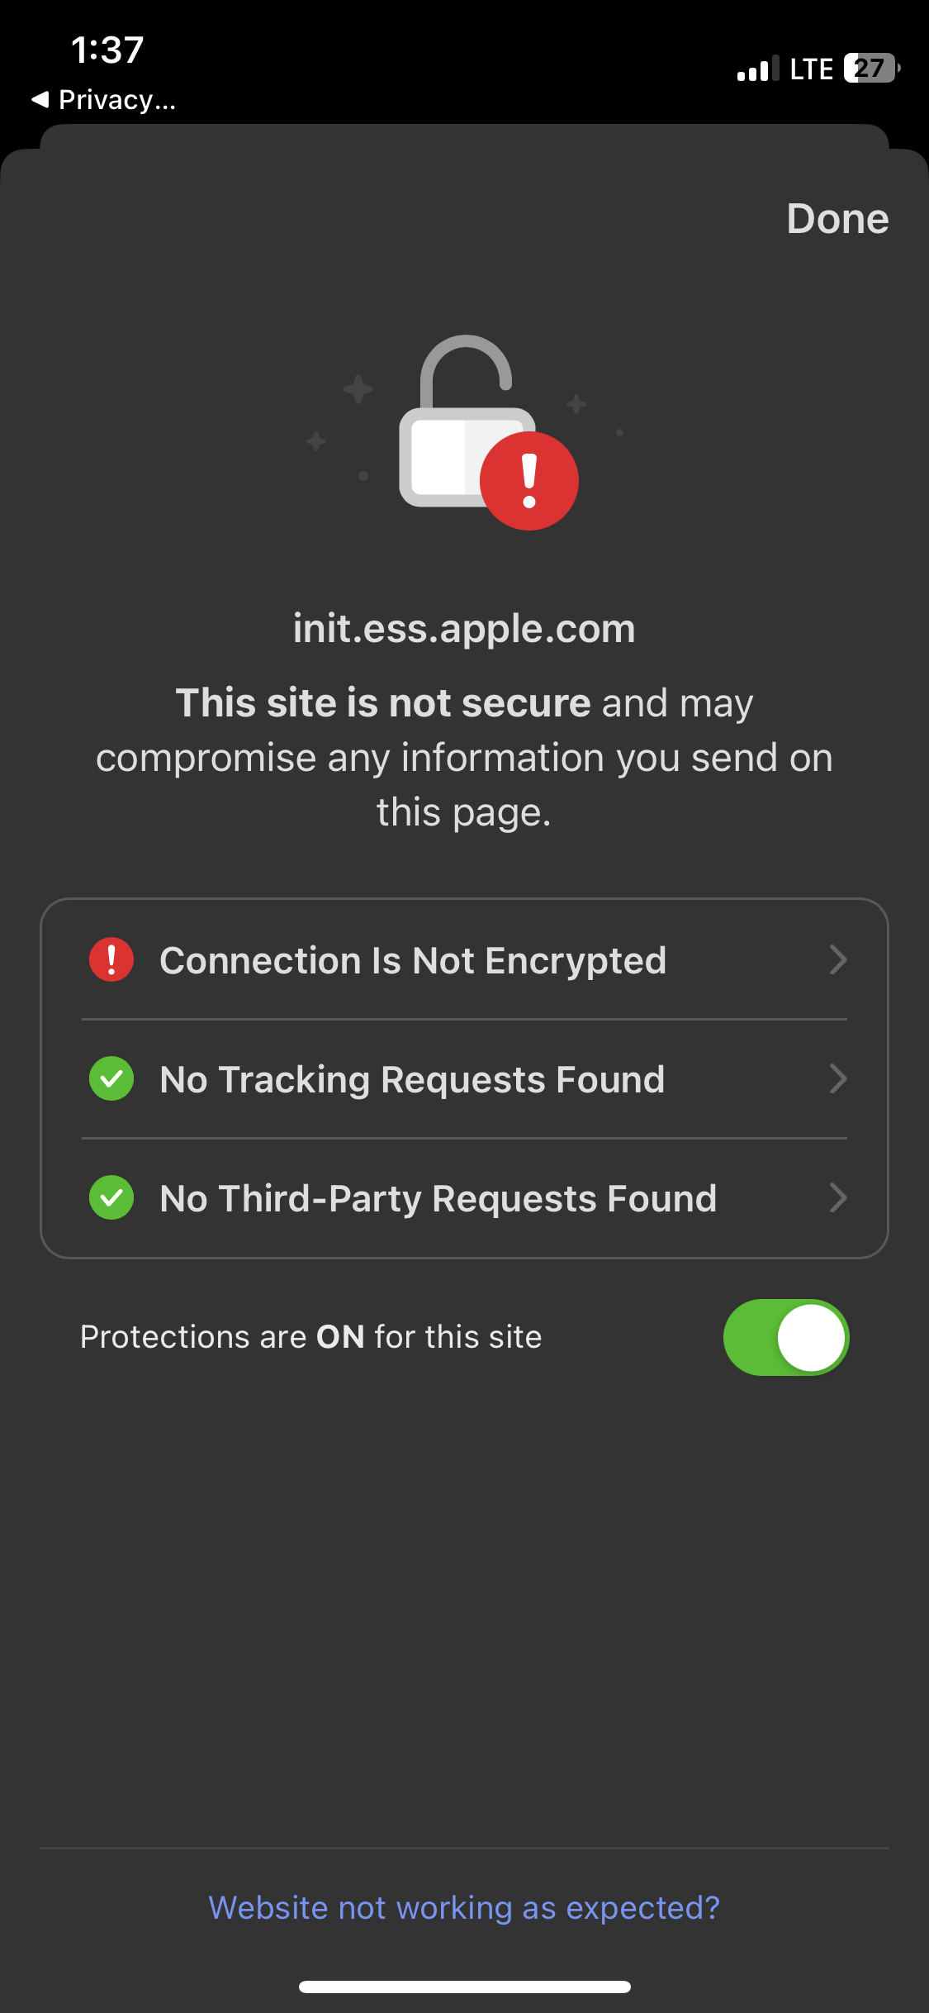Open No Tracking Requests Found details

pyautogui.click(x=465, y=1078)
